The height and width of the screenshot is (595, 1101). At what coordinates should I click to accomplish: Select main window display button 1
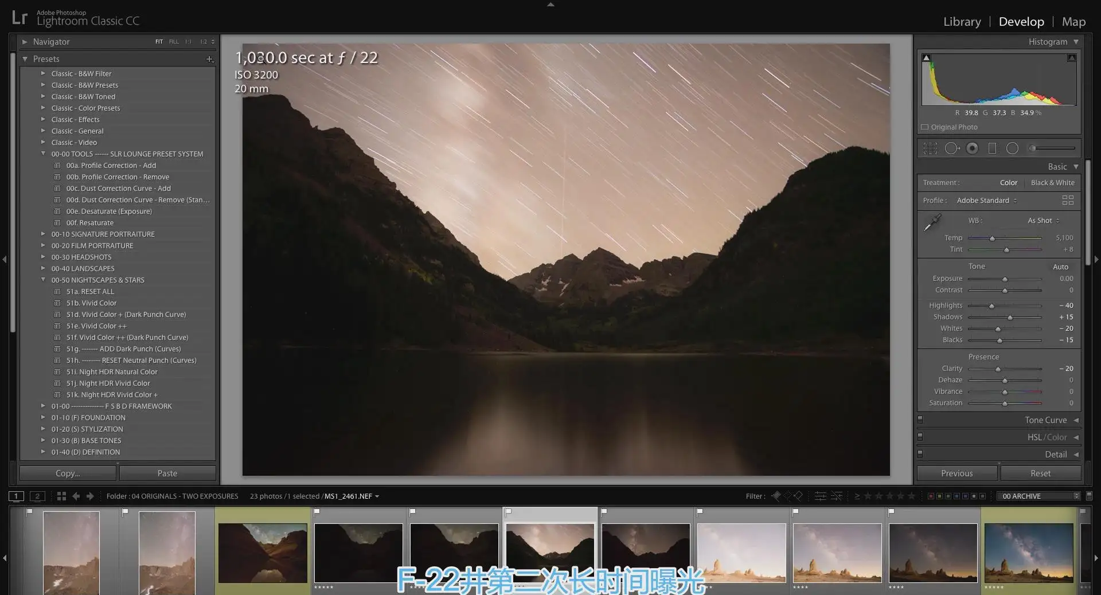click(x=16, y=496)
